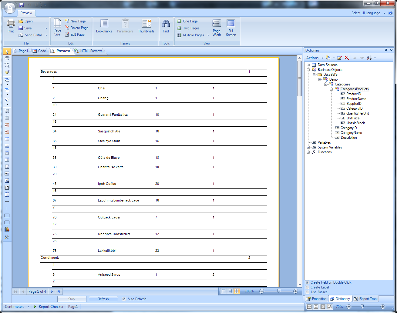
Task: Click the Print icon in the ribbon
Action: [11, 26]
